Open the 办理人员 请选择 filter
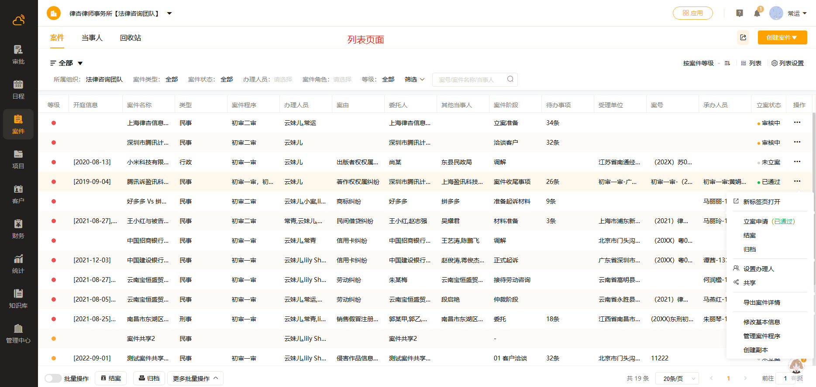This screenshot has width=816, height=387. click(283, 79)
